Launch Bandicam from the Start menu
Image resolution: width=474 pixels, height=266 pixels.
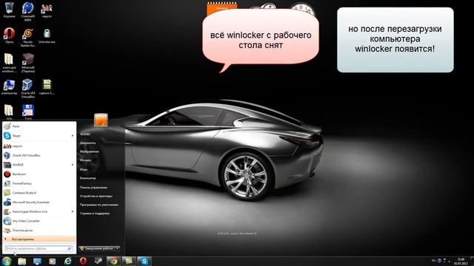[x=39, y=174]
